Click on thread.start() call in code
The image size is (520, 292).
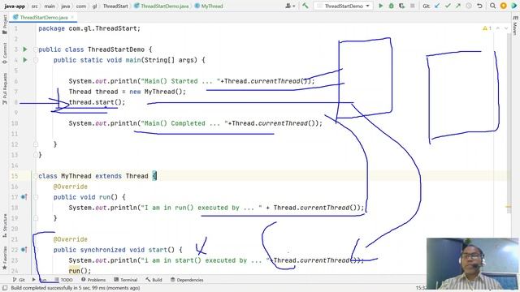click(x=97, y=102)
